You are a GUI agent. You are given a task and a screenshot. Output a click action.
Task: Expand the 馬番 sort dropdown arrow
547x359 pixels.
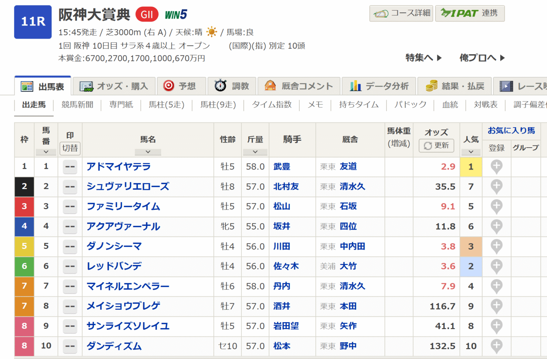46,152
